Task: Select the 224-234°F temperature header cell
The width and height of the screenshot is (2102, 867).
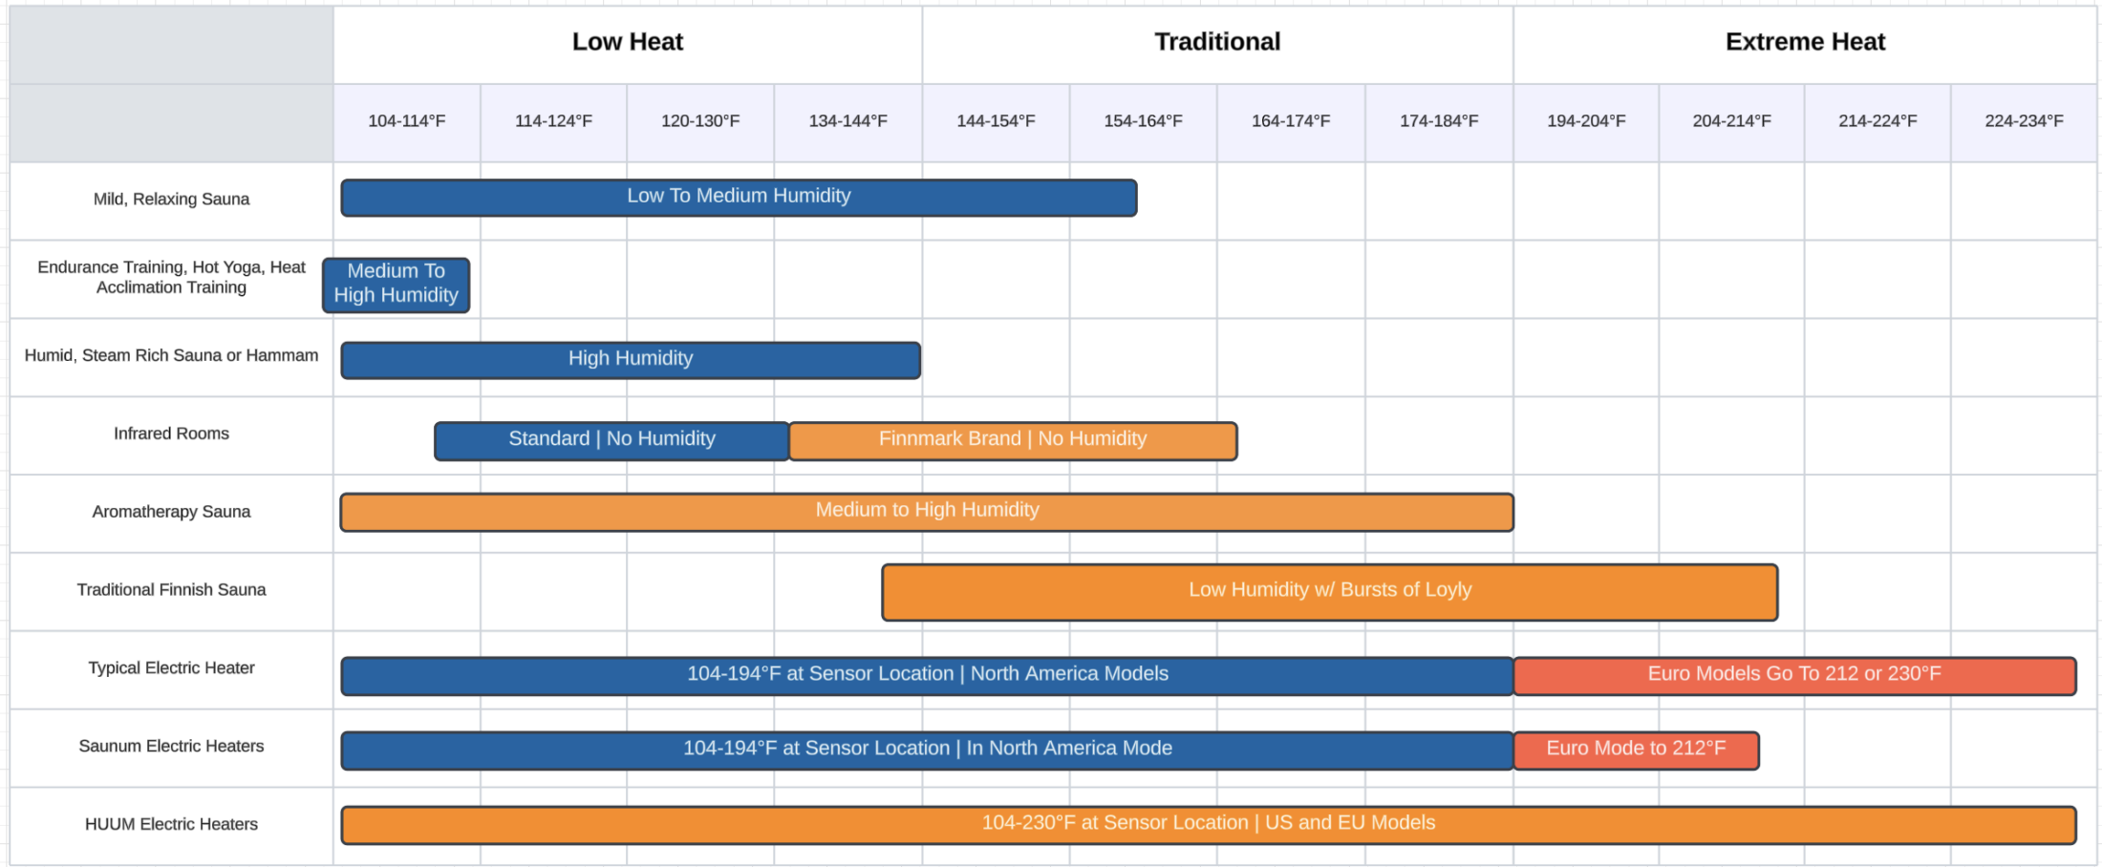Action: click(x=2024, y=121)
